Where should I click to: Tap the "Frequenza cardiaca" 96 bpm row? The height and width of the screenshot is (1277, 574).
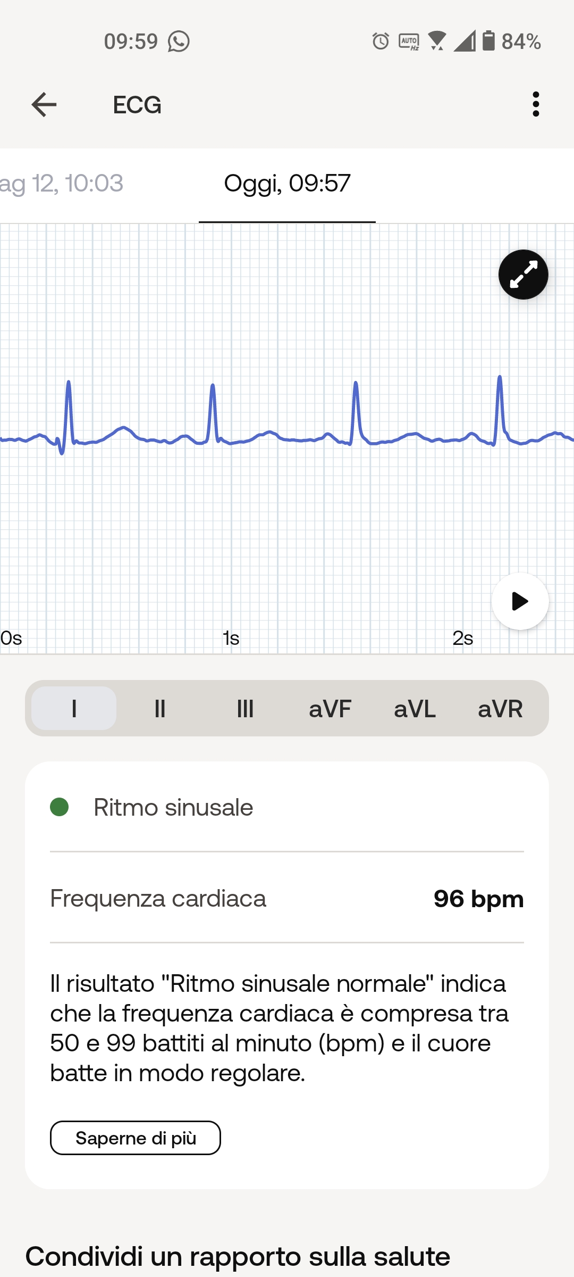click(287, 899)
